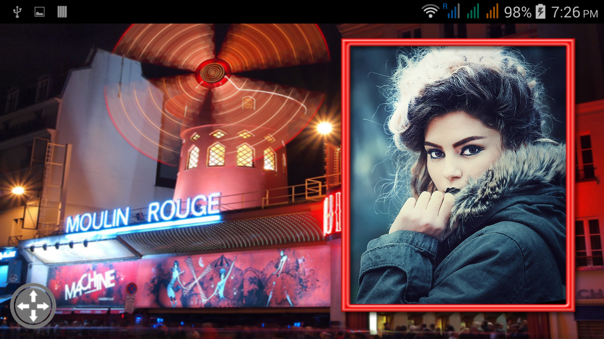Tap the four-arrow move control button
Image resolution: width=604 pixels, height=339 pixels.
33,306
